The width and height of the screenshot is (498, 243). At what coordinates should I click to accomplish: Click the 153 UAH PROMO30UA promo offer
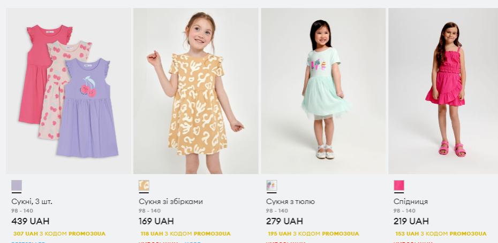[441, 234]
